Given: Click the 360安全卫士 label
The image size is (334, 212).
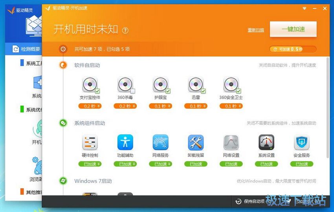Looking at the screenshot, I should tap(231, 97).
